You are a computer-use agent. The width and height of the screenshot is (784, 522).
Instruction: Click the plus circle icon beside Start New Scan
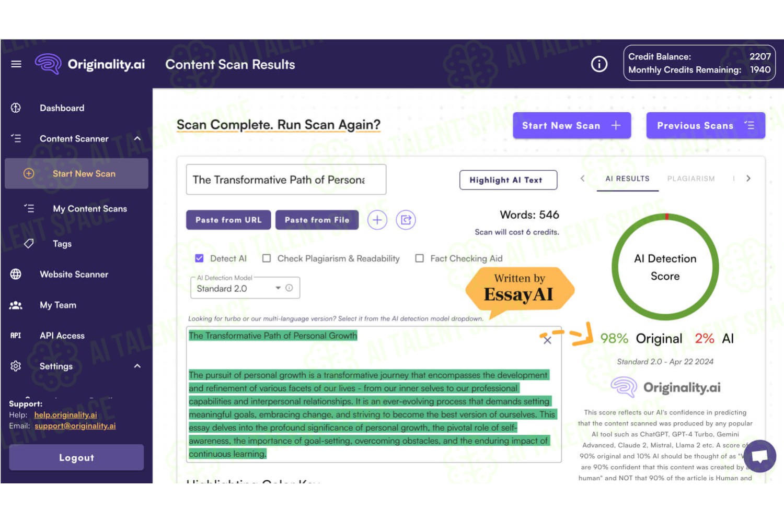[x=29, y=173]
